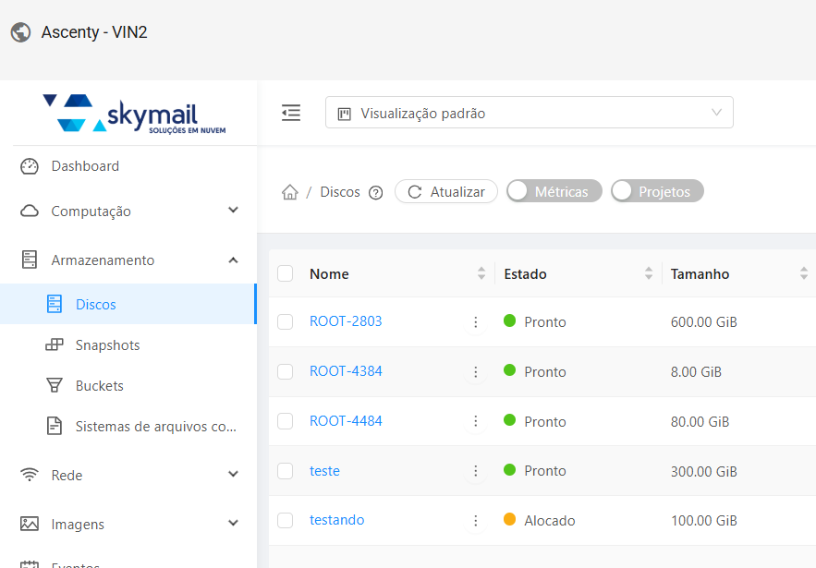The height and width of the screenshot is (568, 816).
Task: Click the Atualizar refresh button
Action: 446,191
